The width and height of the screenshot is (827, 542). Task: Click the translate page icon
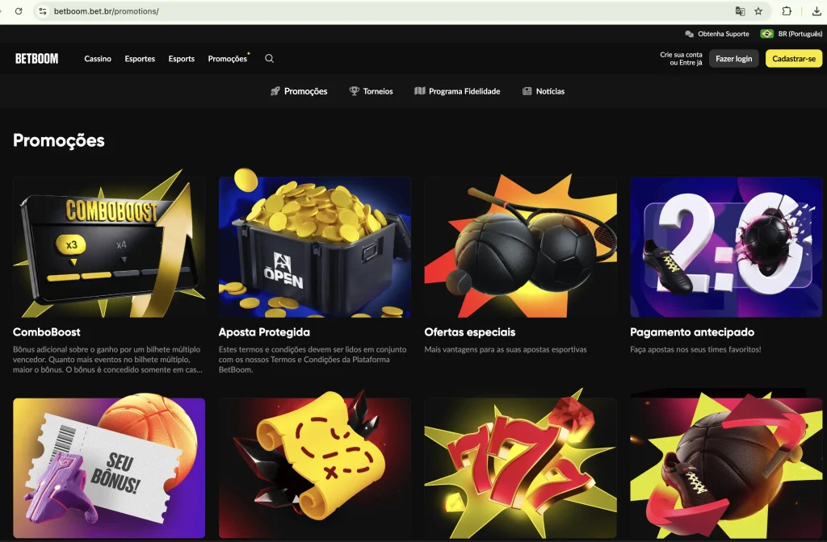tap(740, 11)
